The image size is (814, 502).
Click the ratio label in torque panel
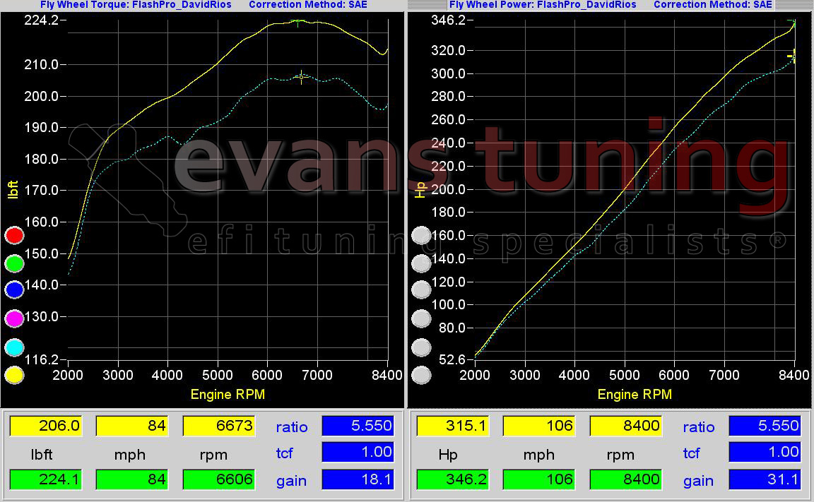(292, 427)
